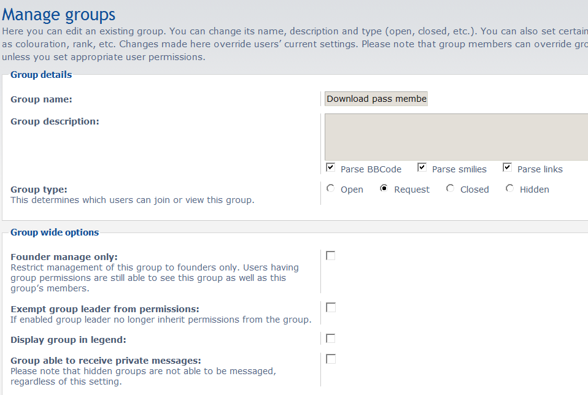Click the "Group type:" label text
The width and height of the screenshot is (588, 395).
[x=39, y=190]
